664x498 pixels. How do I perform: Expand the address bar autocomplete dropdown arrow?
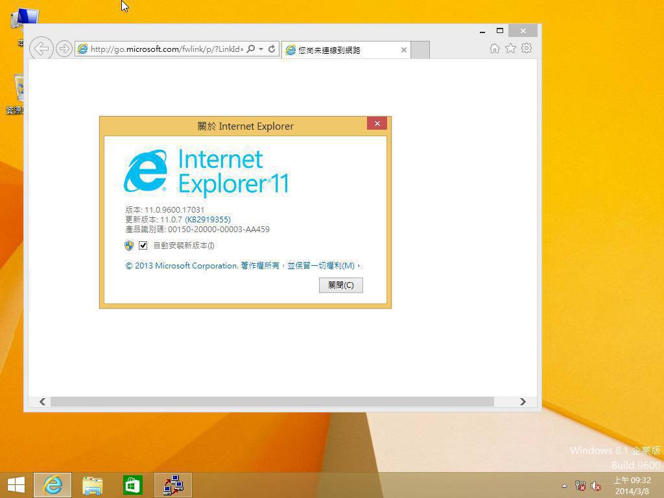(x=261, y=49)
